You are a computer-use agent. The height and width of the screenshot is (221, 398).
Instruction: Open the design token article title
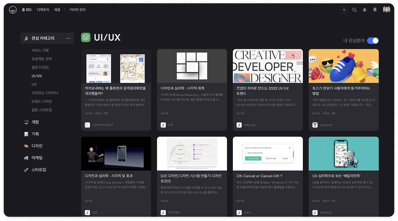click(191, 179)
